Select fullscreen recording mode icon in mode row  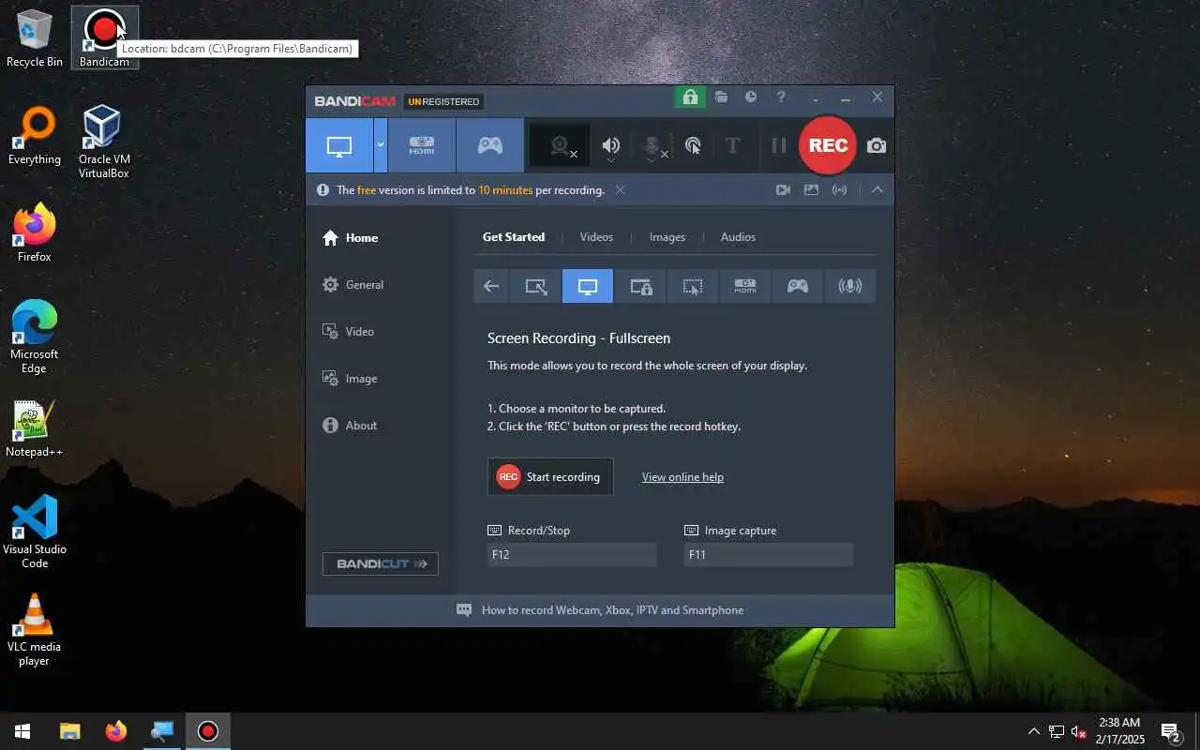tap(588, 287)
